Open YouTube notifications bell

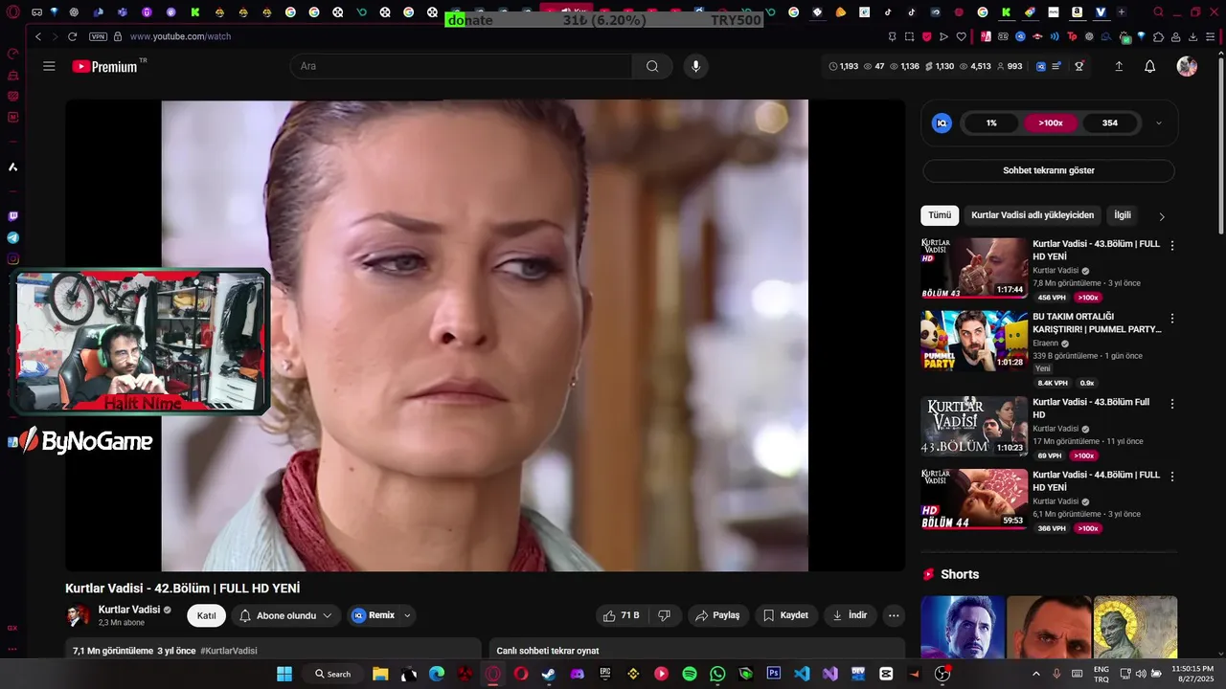click(x=1150, y=66)
